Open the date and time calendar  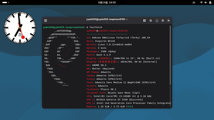click(107, 2)
